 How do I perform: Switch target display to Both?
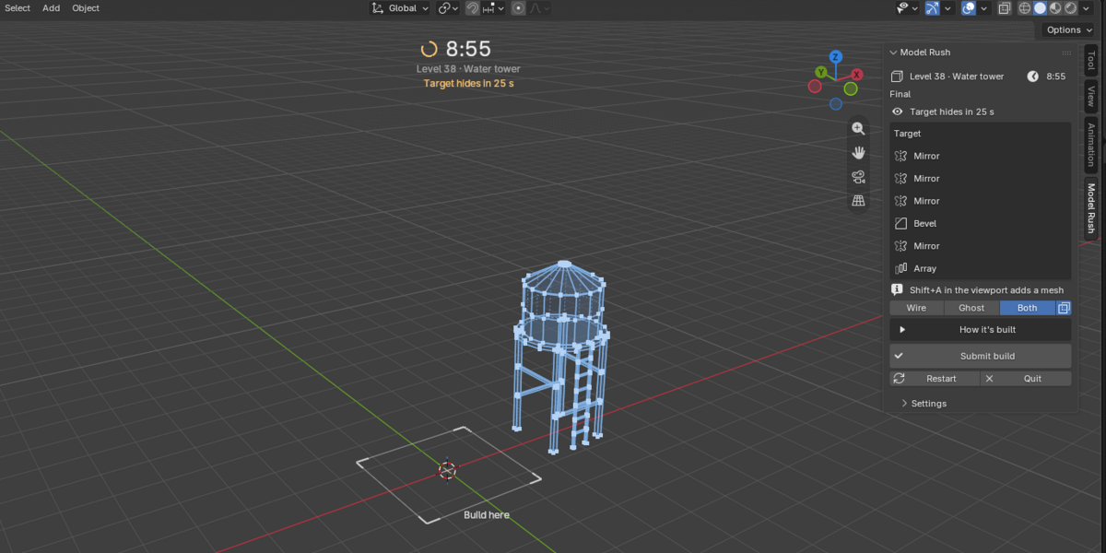click(x=1027, y=308)
